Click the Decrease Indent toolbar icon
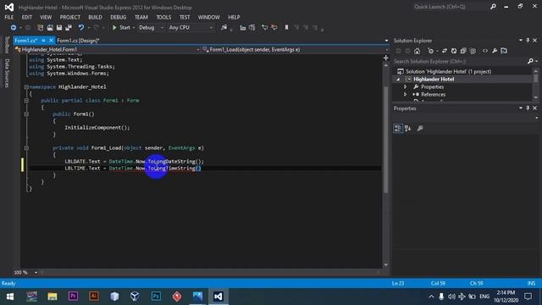The height and width of the screenshot is (305, 542). point(243,27)
